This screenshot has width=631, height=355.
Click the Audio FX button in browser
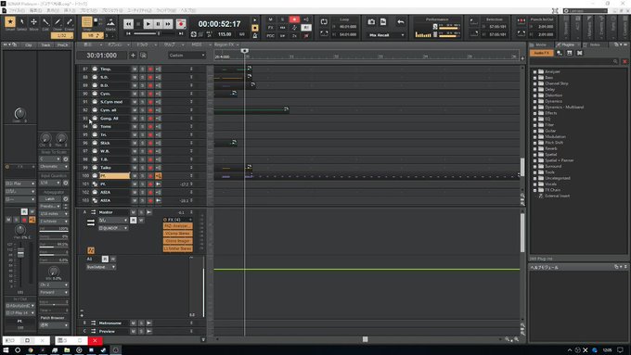(x=542, y=53)
